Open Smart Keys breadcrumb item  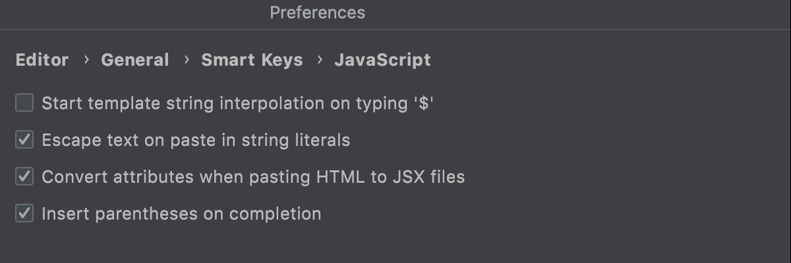click(252, 60)
